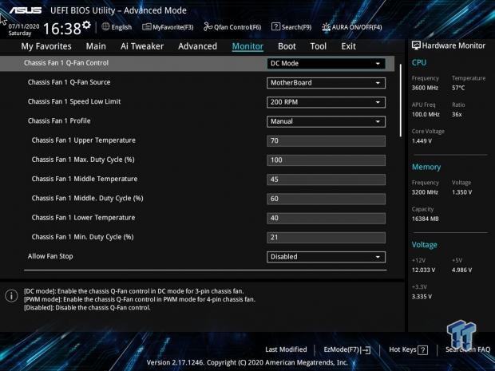Select the Chassis Fan 1 Lower Temperature label
This screenshot has height=371, width=495.
pyautogui.click(x=83, y=218)
